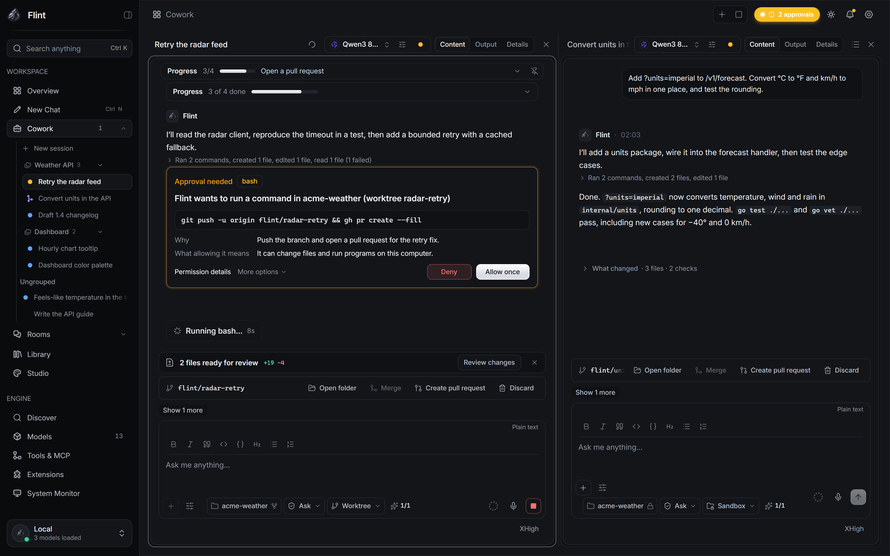Unpin the progress bar with the pin icon
The image size is (890, 556).
tap(534, 71)
